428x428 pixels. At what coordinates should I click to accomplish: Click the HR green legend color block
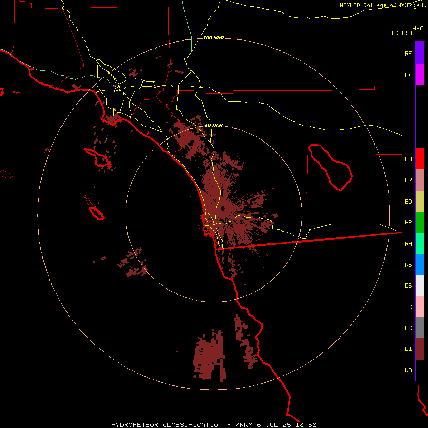pyautogui.click(x=420, y=223)
